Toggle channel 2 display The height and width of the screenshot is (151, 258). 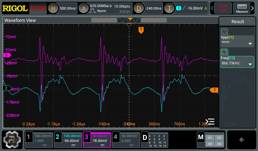coord(57,137)
